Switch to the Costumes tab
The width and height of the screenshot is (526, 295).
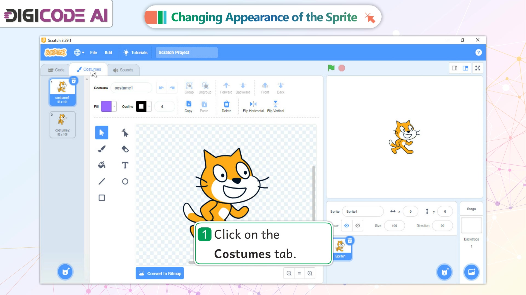(89, 70)
